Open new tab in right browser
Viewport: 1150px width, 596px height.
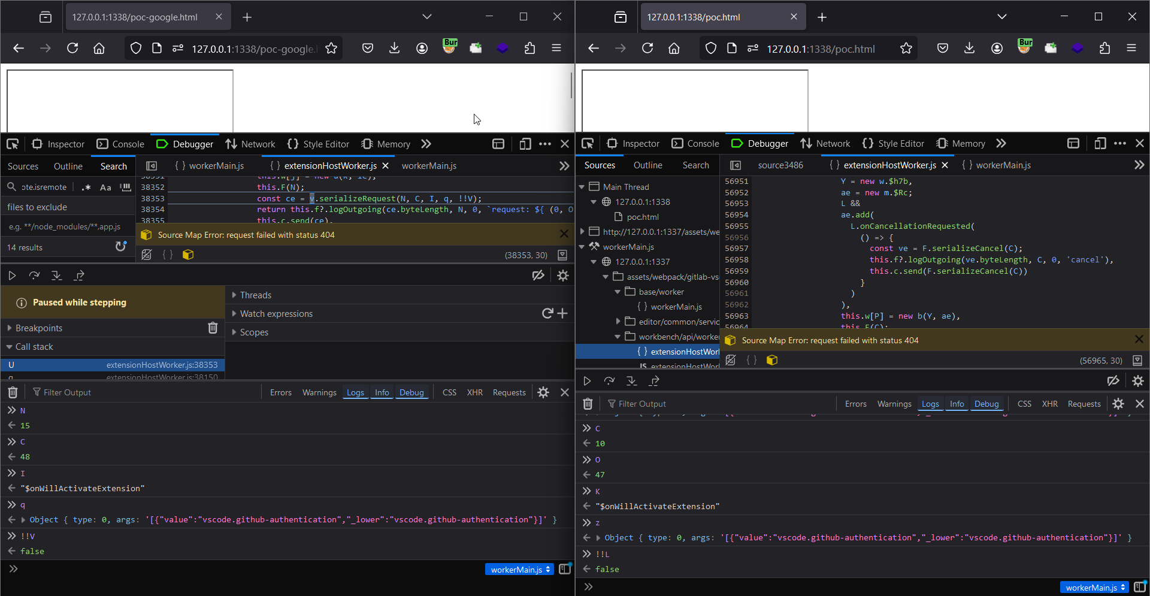pos(822,17)
